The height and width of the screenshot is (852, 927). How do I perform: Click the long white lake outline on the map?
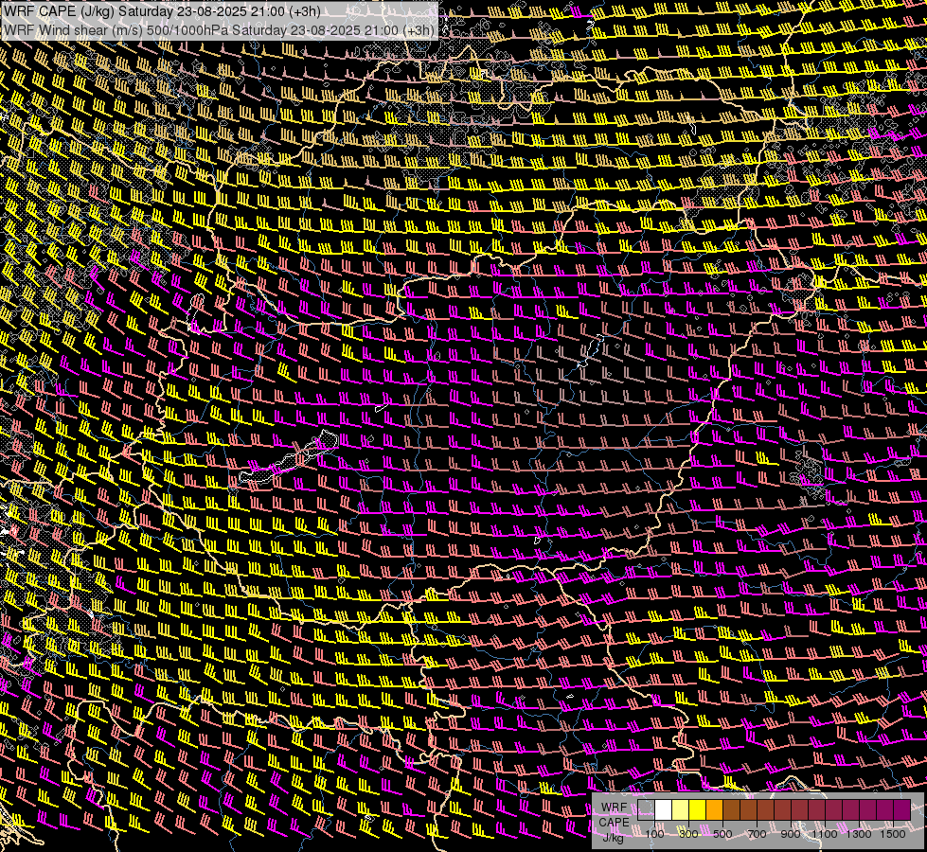[x=289, y=456]
